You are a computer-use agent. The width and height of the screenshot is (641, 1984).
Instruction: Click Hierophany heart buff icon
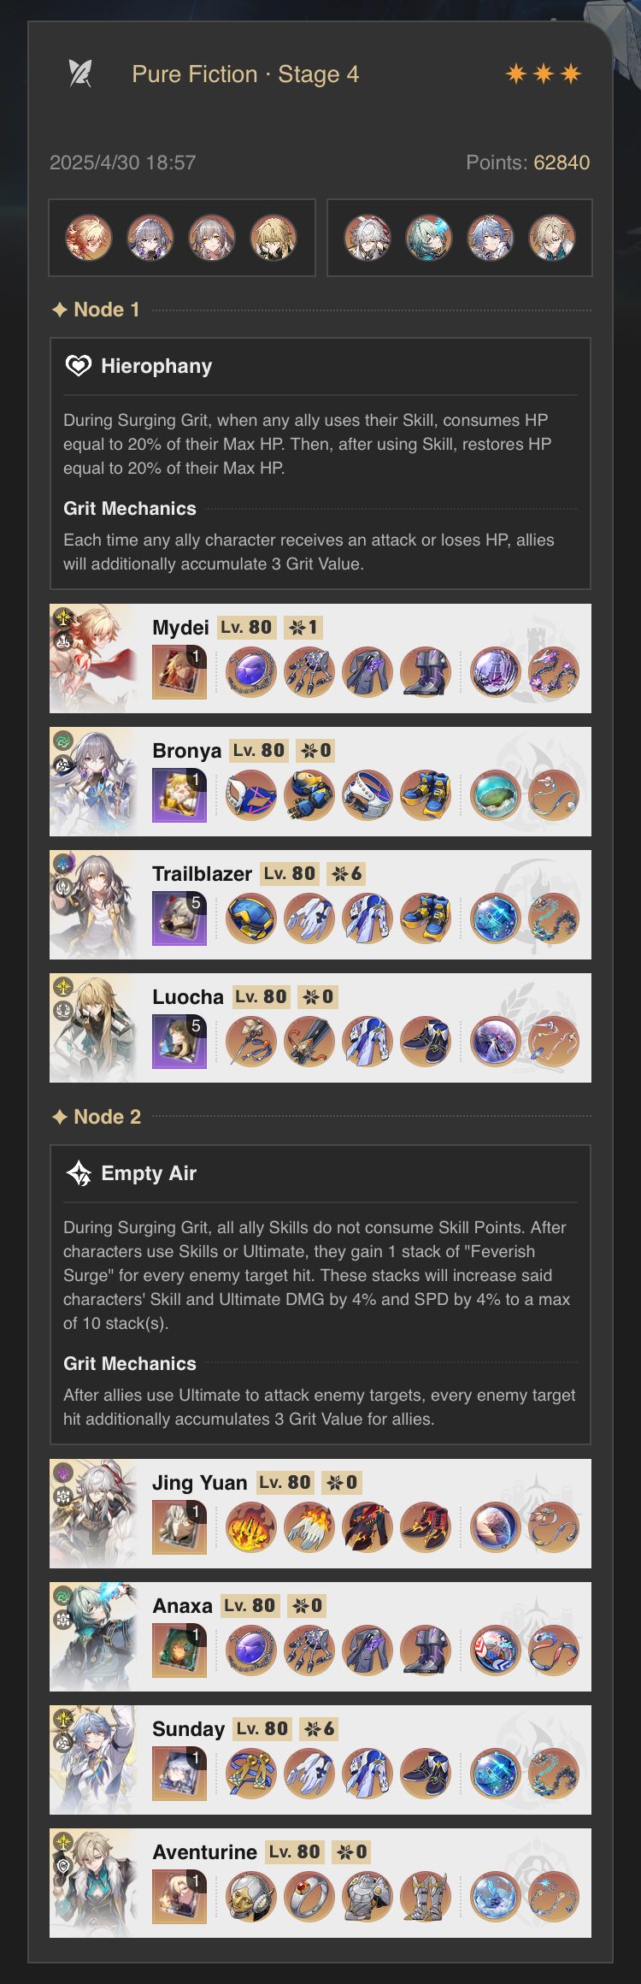79,366
